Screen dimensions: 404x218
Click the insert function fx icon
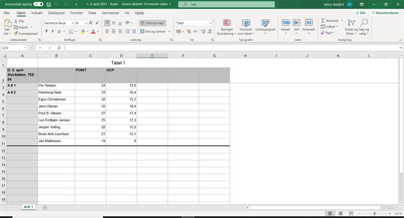coord(59,48)
